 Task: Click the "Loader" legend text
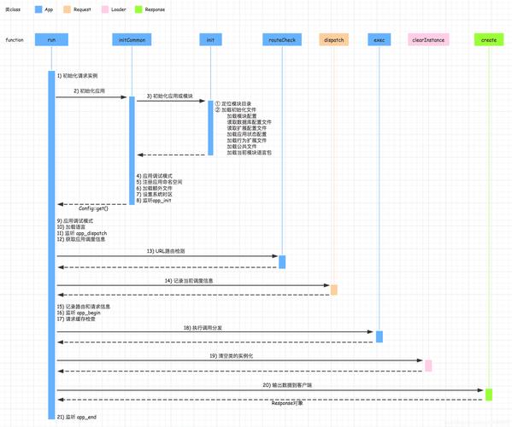(x=119, y=9)
